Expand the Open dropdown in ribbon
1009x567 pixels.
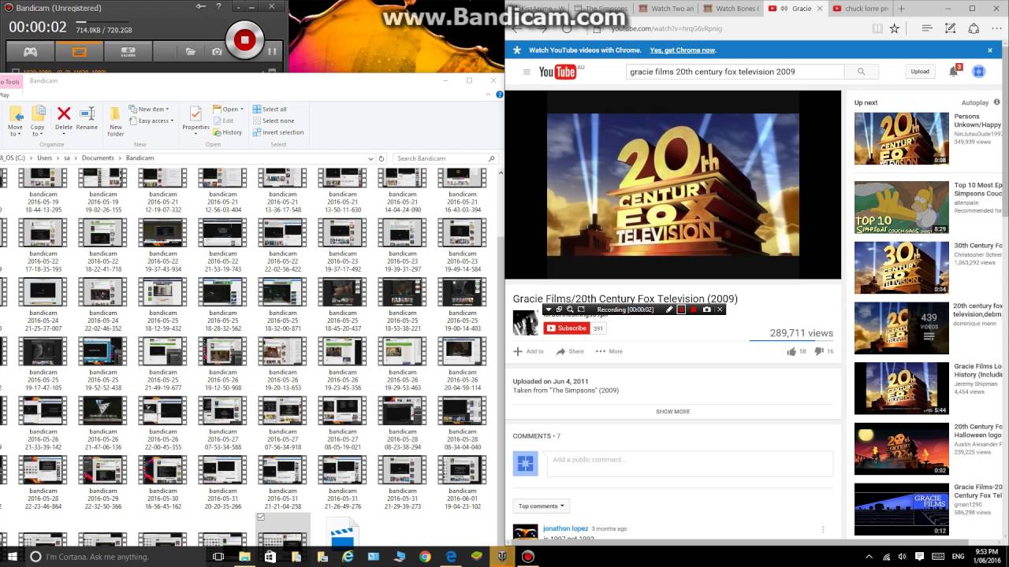click(228, 109)
